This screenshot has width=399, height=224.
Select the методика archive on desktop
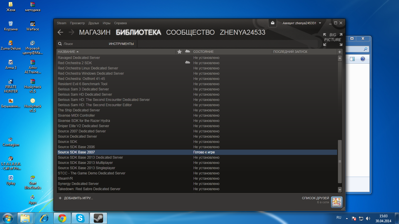tap(33, 6)
